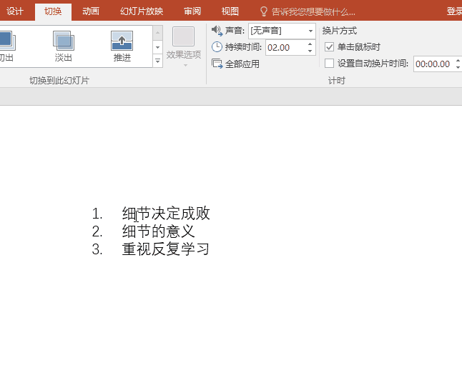
Task: Move transition gallery up one row
Action: pyautogui.click(x=157, y=33)
